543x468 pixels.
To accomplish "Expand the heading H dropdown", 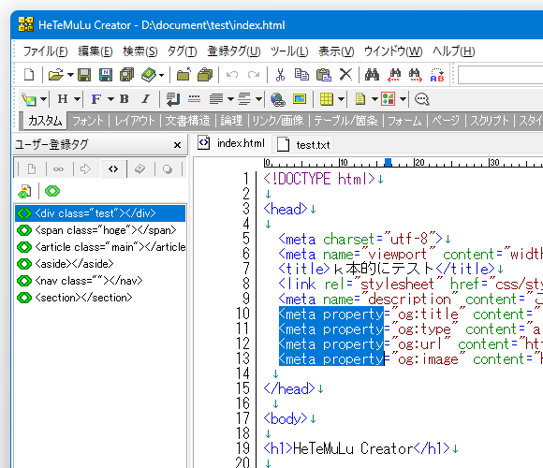I will (x=77, y=99).
